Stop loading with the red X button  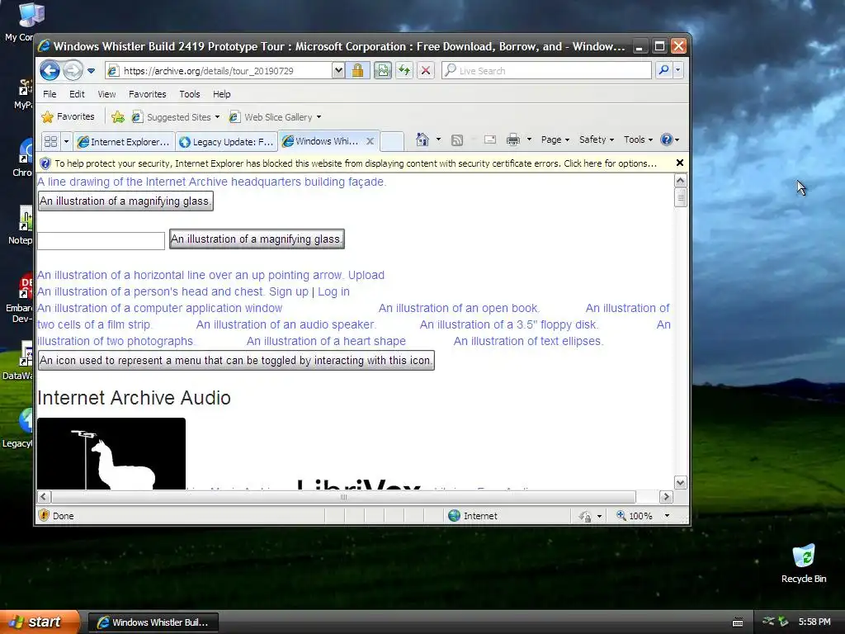coord(426,71)
